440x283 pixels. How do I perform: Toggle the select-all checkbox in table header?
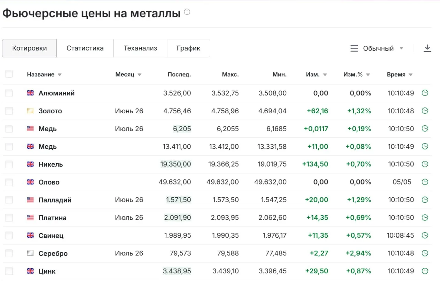[9, 73]
